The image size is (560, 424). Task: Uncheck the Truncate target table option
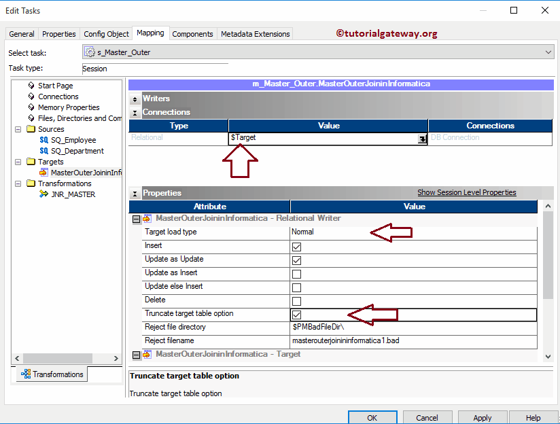pos(296,314)
